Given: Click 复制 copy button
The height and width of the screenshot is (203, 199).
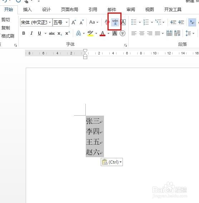Looking at the screenshot, I should [5, 28].
